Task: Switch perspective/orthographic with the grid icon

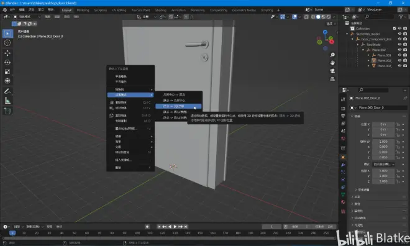Action: pos(332,79)
